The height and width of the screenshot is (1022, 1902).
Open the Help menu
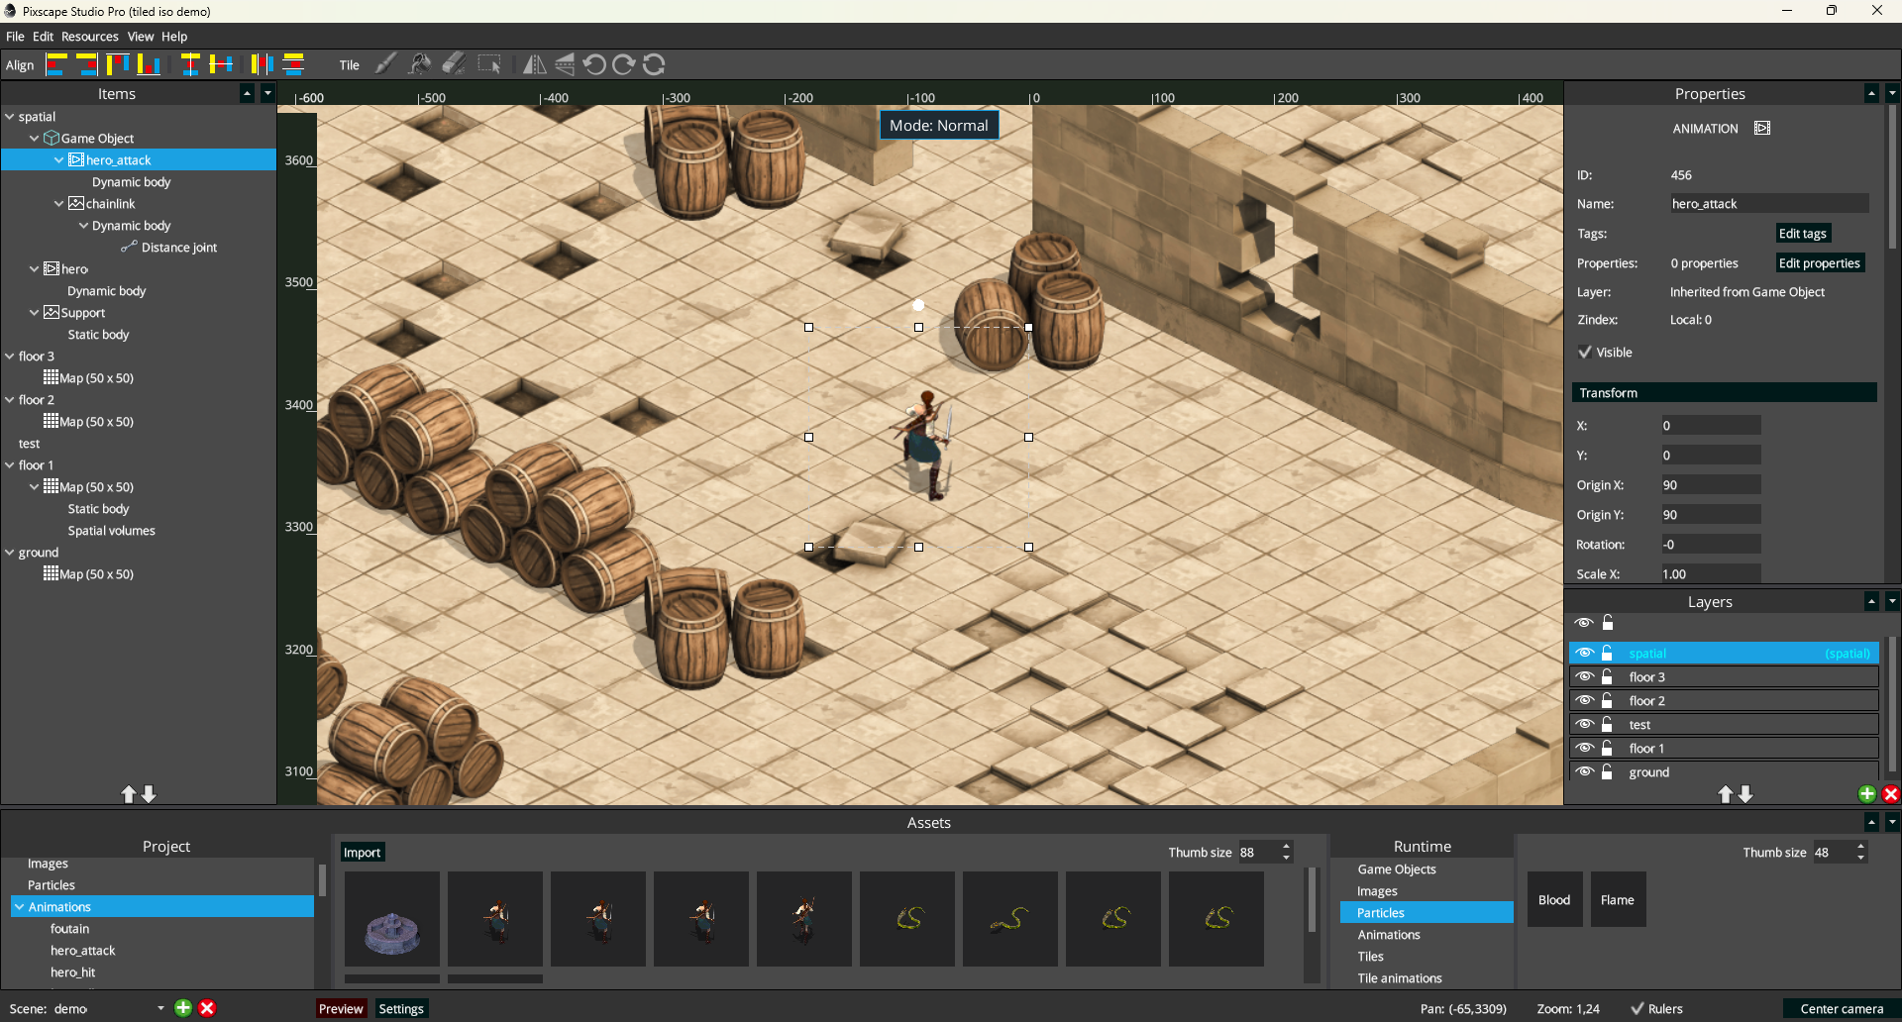click(174, 36)
